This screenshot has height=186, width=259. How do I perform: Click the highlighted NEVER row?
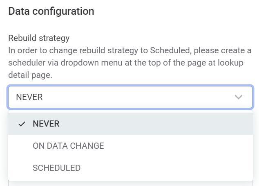tap(130, 124)
